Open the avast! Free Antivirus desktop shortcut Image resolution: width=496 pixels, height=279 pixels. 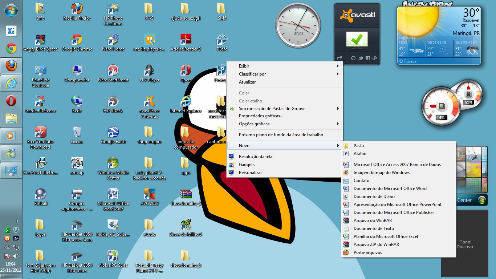(x=150, y=107)
